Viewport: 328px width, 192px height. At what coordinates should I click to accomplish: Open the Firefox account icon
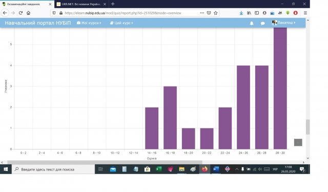[264, 13]
